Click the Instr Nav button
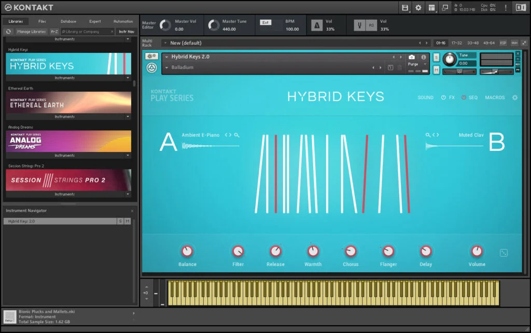 127,32
